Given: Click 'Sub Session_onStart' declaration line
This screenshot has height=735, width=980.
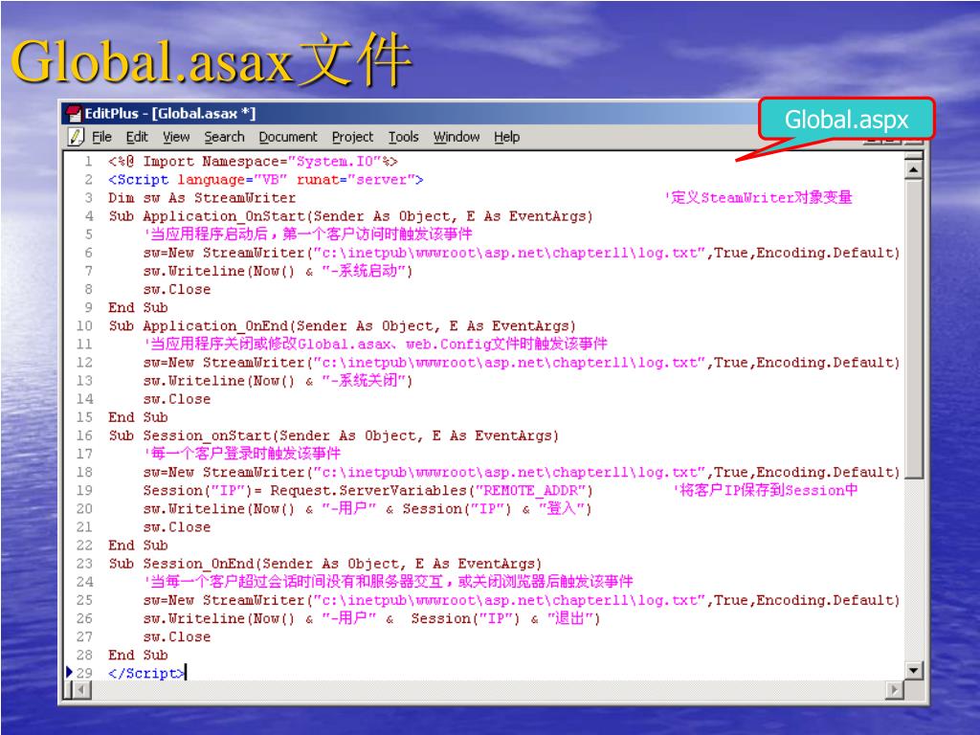Looking at the screenshot, I should [333, 435].
